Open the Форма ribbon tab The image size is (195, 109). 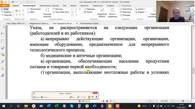(73, 5)
